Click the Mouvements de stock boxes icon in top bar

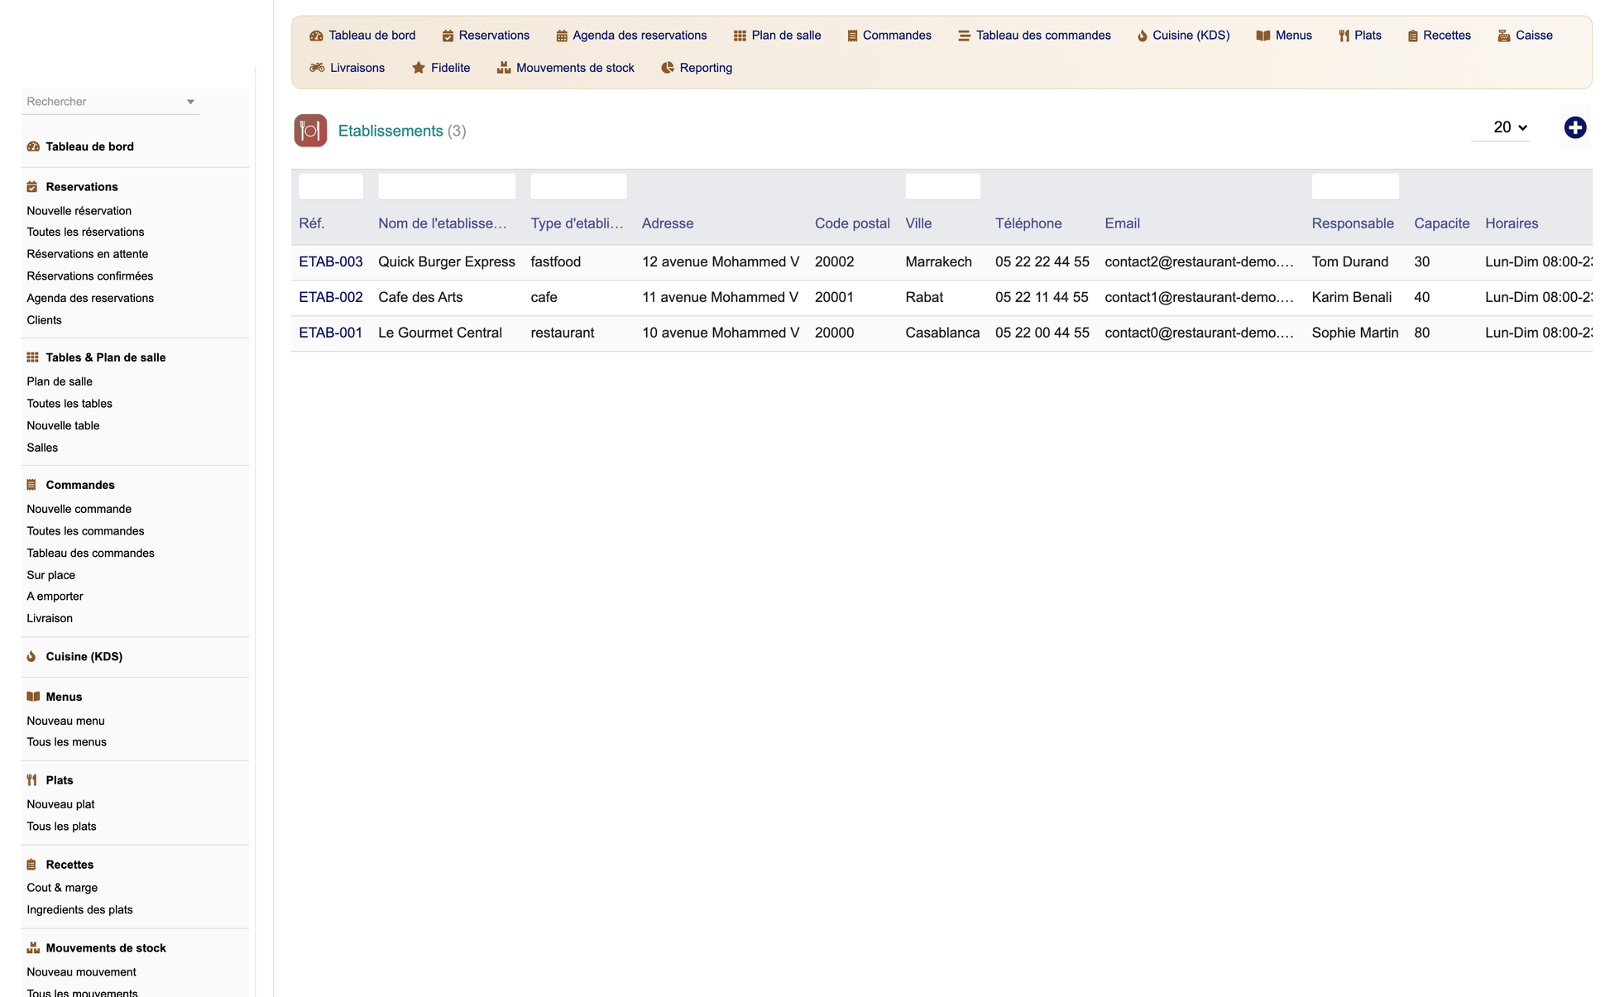(504, 68)
